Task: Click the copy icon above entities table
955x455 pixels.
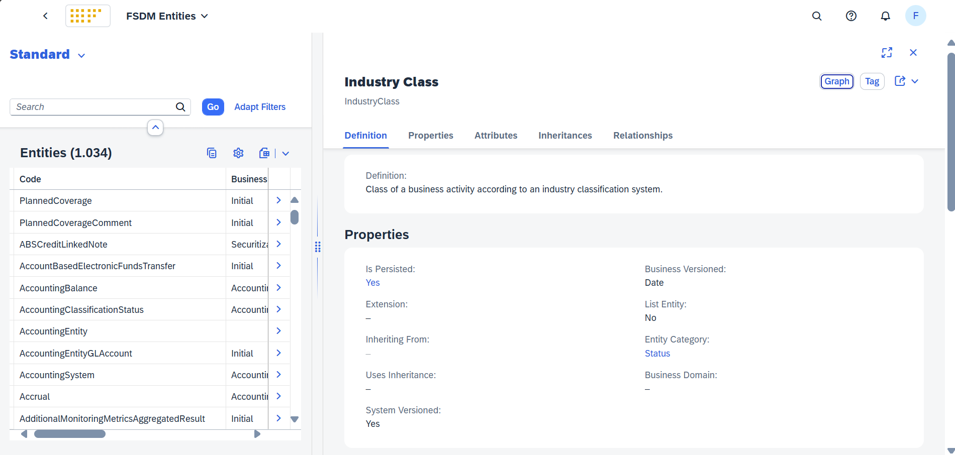Action: (212, 153)
